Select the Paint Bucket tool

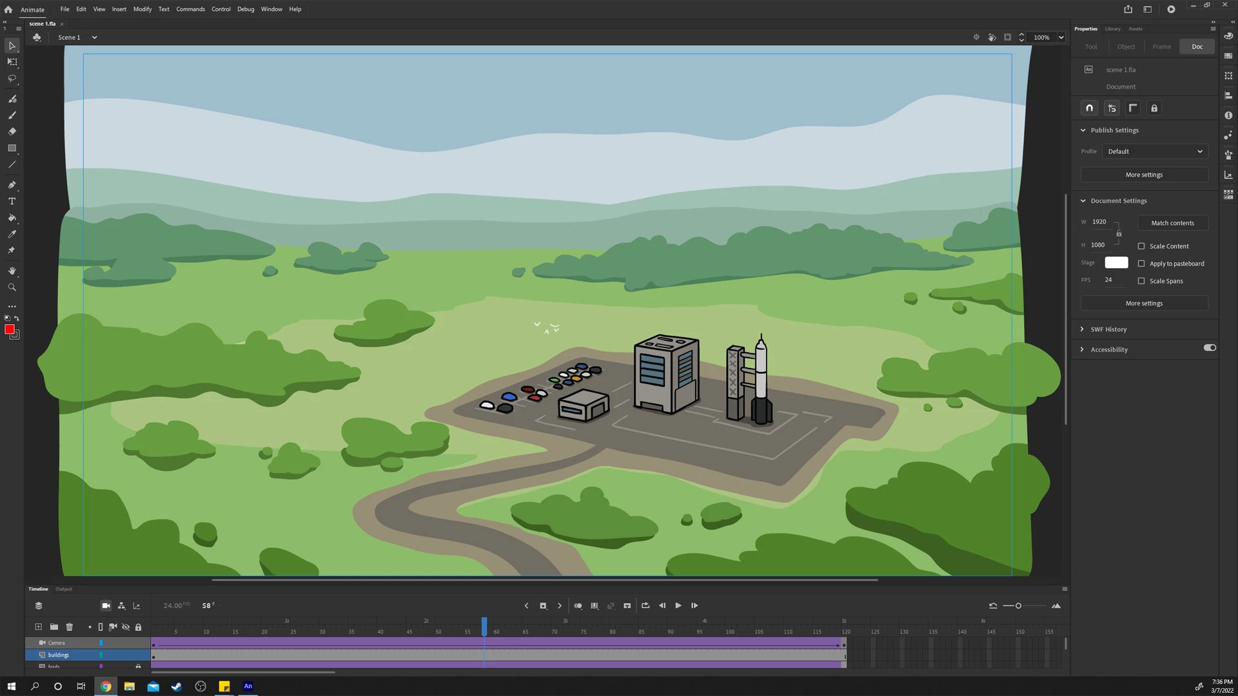click(12, 218)
